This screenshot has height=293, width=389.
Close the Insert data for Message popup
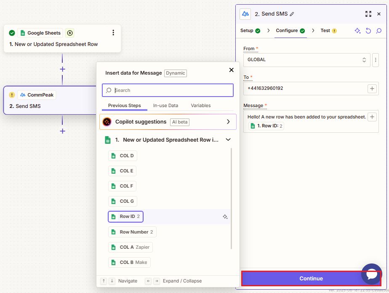(x=232, y=70)
